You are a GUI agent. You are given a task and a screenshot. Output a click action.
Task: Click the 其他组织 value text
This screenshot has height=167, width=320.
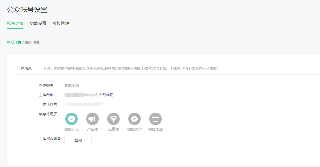(72, 85)
